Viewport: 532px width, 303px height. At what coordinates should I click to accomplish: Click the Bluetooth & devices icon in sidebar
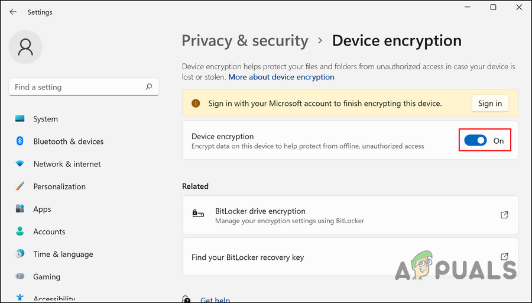click(x=20, y=141)
